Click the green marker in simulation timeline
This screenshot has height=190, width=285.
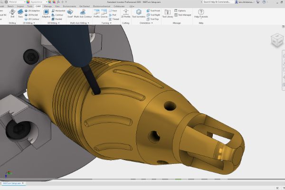pos(178,179)
